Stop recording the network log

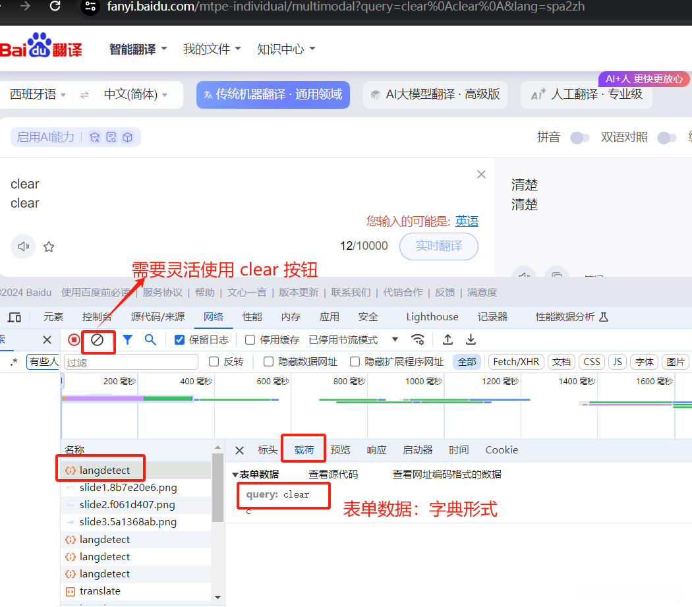[x=74, y=339]
